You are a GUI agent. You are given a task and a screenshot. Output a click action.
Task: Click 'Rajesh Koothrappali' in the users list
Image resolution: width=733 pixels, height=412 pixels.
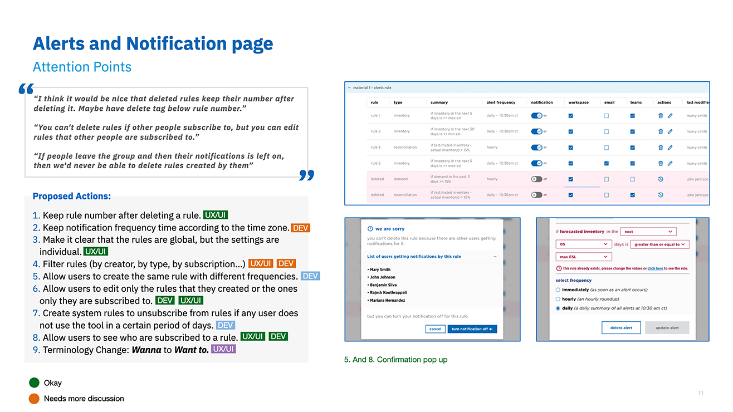click(x=387, y=292)
